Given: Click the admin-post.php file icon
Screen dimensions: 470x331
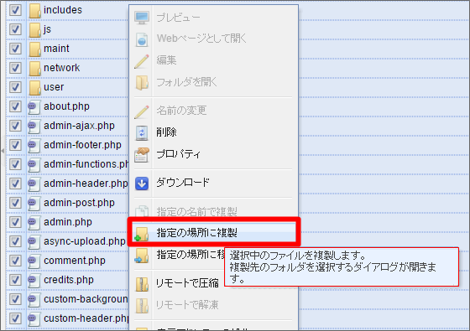Looking at the screenshot, I should coord(34,203).
